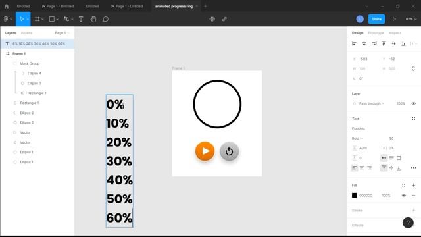
Task: Toggle fill visibility eye icon
Action: tap(403, 196)
